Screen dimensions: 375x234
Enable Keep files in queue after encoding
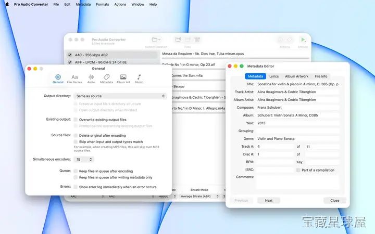(76, 171)
